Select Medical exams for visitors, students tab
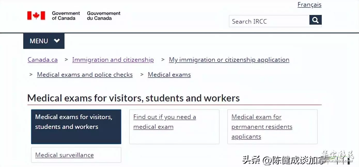Viewport: 359px width, 167px height. coord(76,127)
